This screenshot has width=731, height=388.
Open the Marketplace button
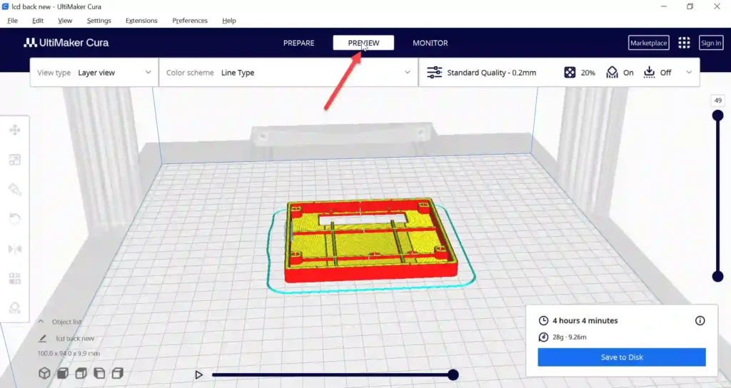648,43
